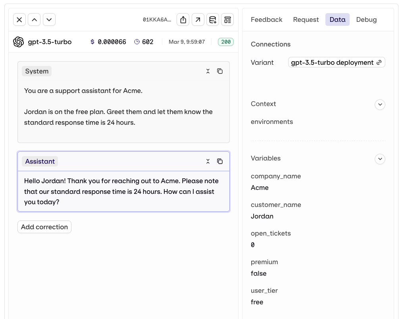Click the Assistant role label

(40, 161)
